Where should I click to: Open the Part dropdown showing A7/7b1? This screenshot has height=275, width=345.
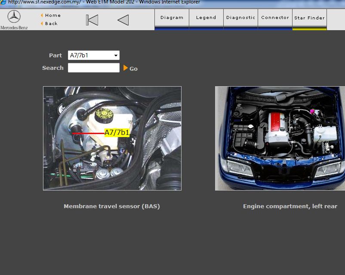pyautogui.click(x=93, y=55)
